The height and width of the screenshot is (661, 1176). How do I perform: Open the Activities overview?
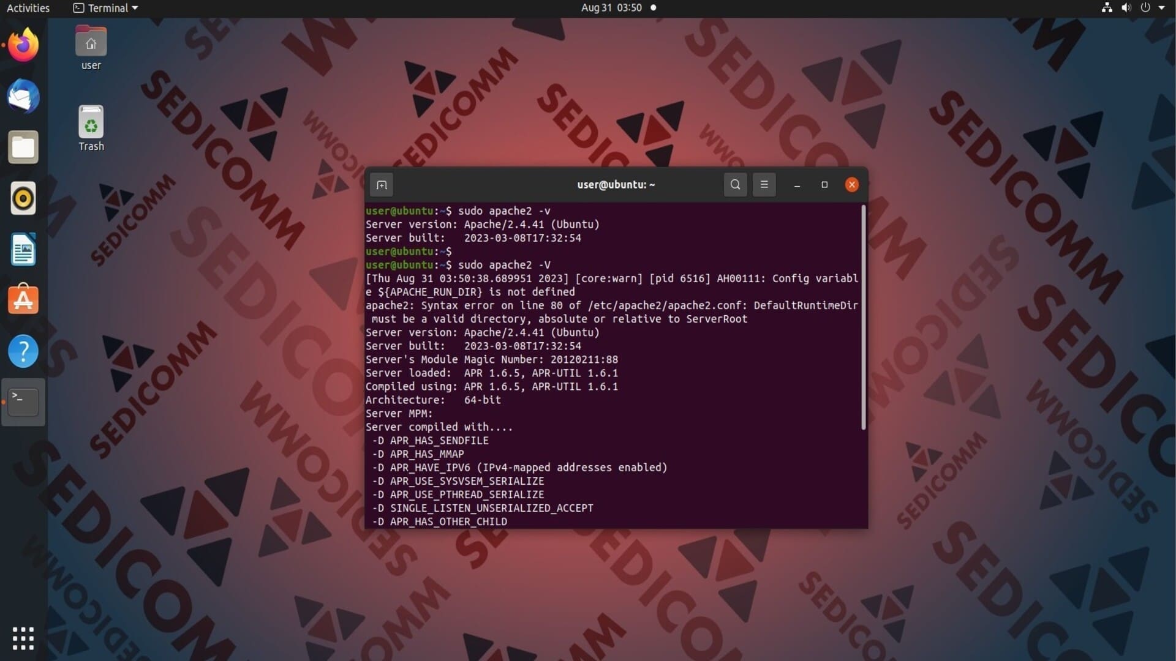pos(28,8)
